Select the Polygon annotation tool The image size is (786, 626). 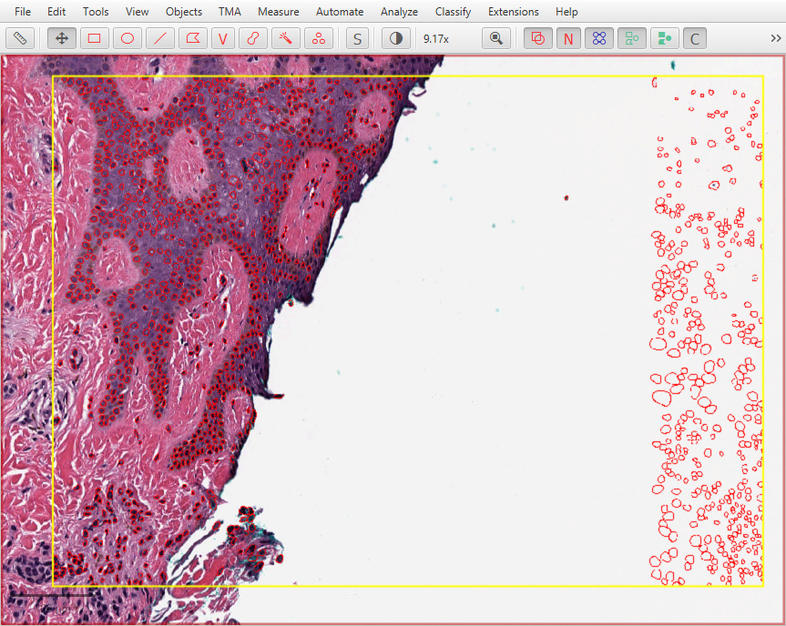pos(193,38)
